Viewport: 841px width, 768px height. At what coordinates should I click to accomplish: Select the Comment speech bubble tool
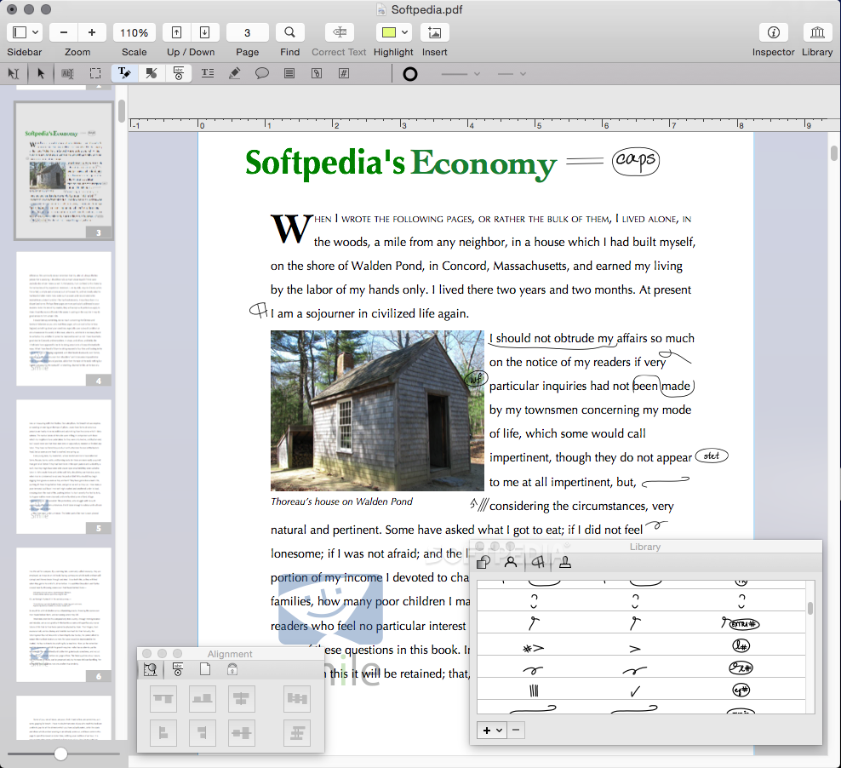click(261, 73)
